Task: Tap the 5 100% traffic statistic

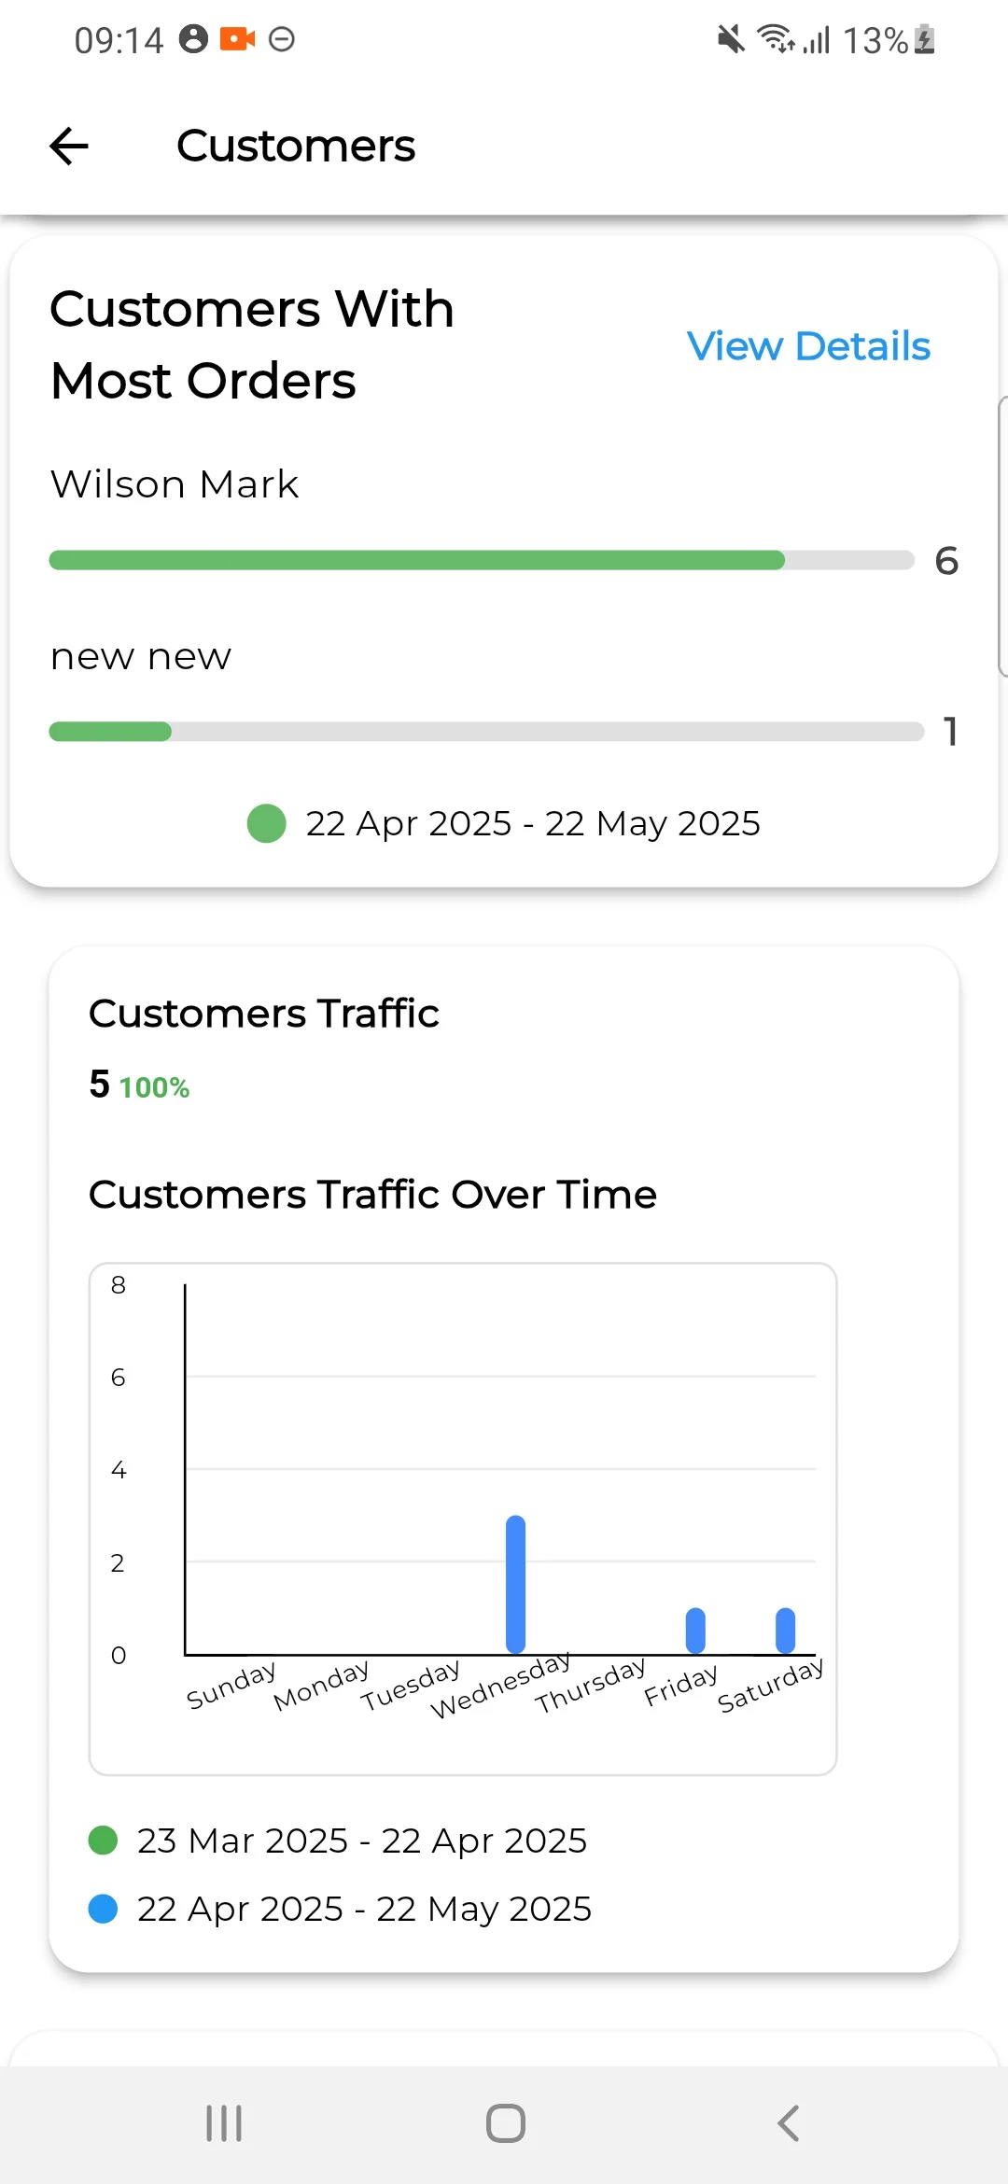Action: (x=138, y=1085)
